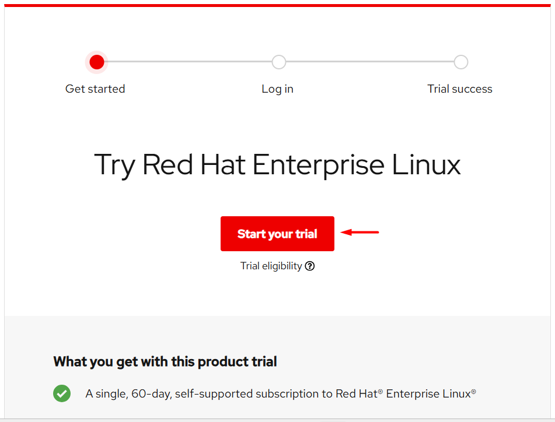Open the Trial eligibility question mark help icon
Image resolution: width=555 pixels, height=422 pixels.
[x=310, y=266]
